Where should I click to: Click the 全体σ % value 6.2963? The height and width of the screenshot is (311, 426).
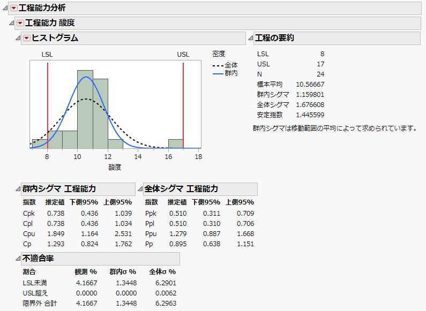166,303
